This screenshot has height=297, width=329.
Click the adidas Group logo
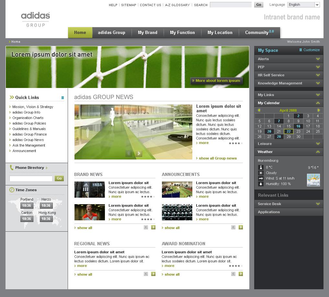[36, 19]
